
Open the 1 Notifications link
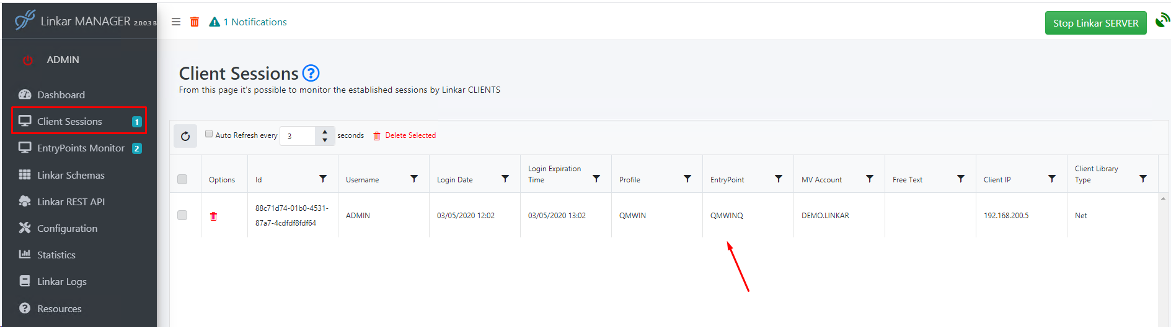tap(255, 22)
